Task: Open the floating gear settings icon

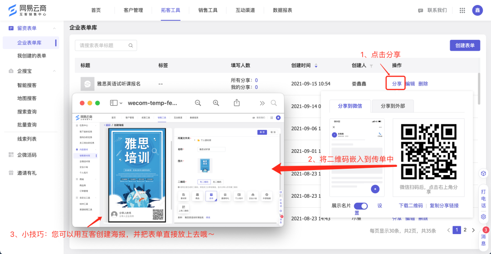Action: (x=483, y=216)
